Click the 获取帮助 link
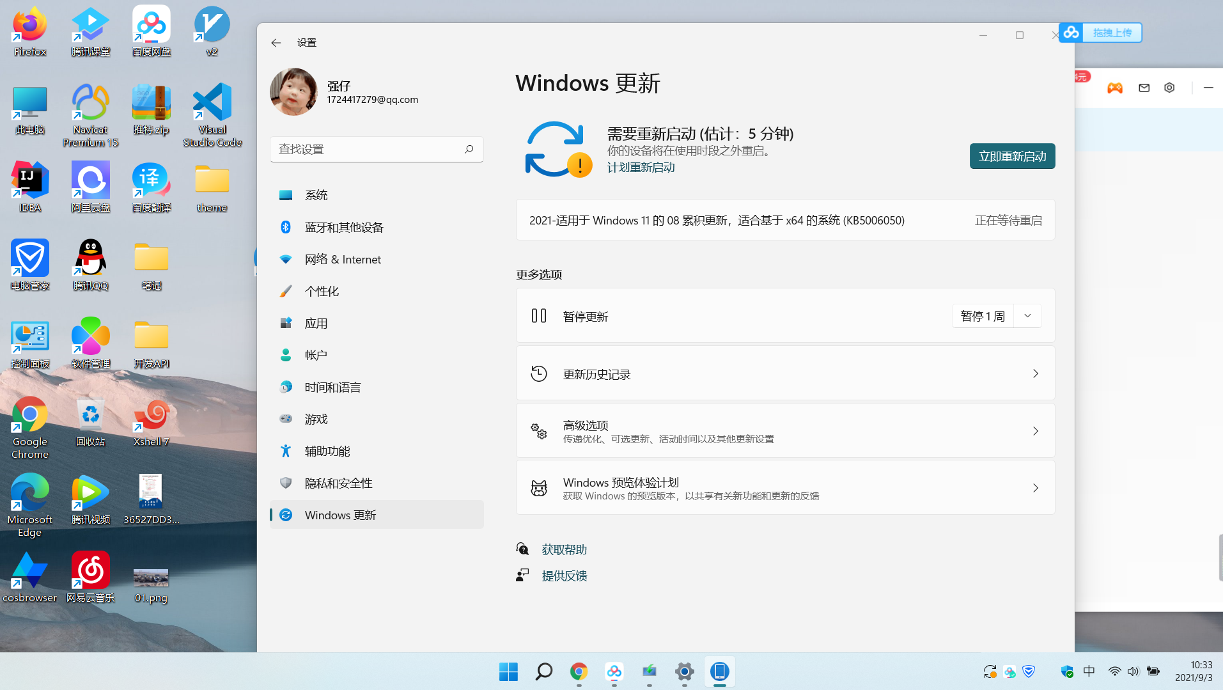The image size is (1223, 690). tap(564, 549)
